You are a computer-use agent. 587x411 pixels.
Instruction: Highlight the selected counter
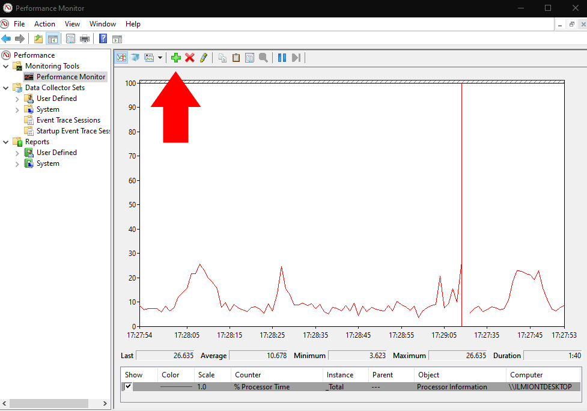(x=204, y=57)
